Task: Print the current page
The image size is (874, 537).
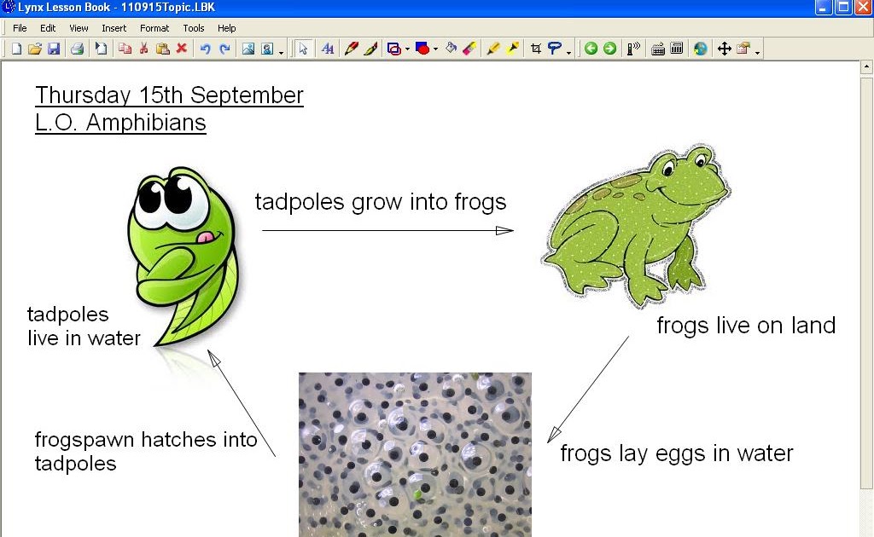Action: click(x=77, y=49)
